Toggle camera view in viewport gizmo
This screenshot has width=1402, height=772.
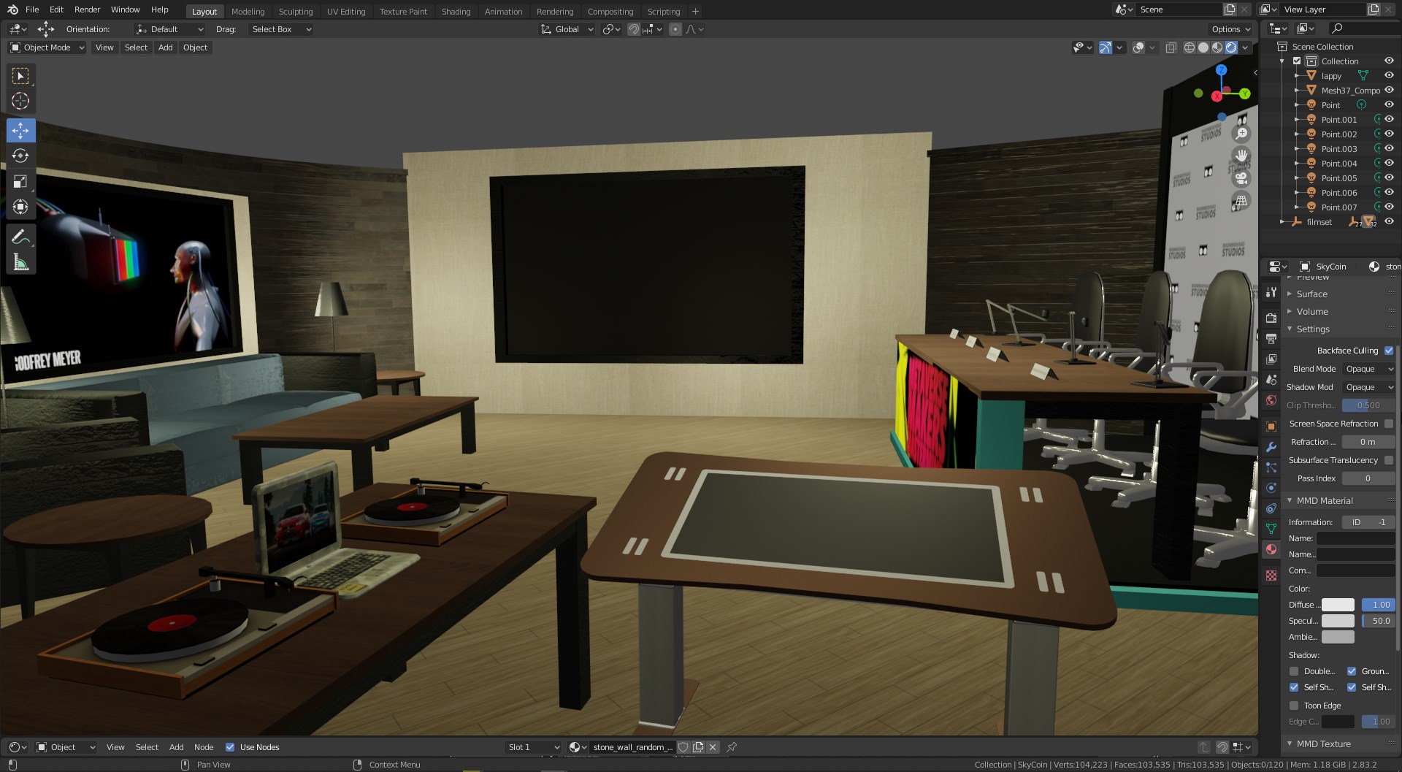coord(1241,178)
